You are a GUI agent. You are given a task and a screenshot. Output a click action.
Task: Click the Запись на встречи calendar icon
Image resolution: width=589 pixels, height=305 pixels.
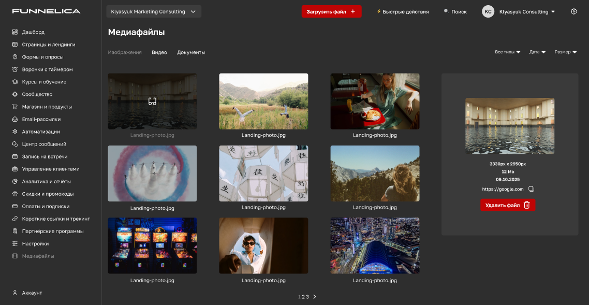(x=15, y=156)
